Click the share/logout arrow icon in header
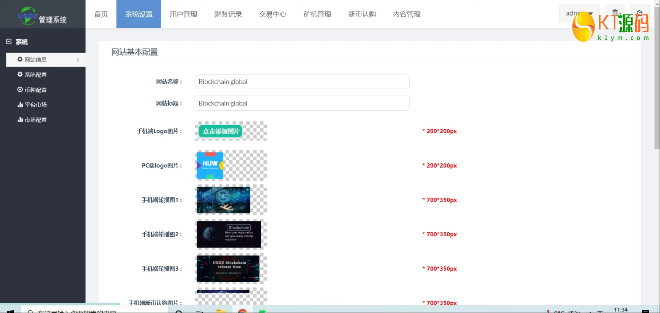The height and width of the screenshot is (313, 660). coord(639,13)
